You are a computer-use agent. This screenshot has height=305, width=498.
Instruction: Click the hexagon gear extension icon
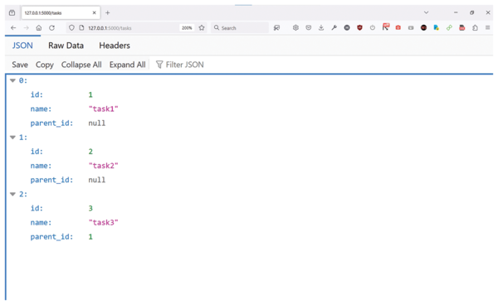coord(295,28)
